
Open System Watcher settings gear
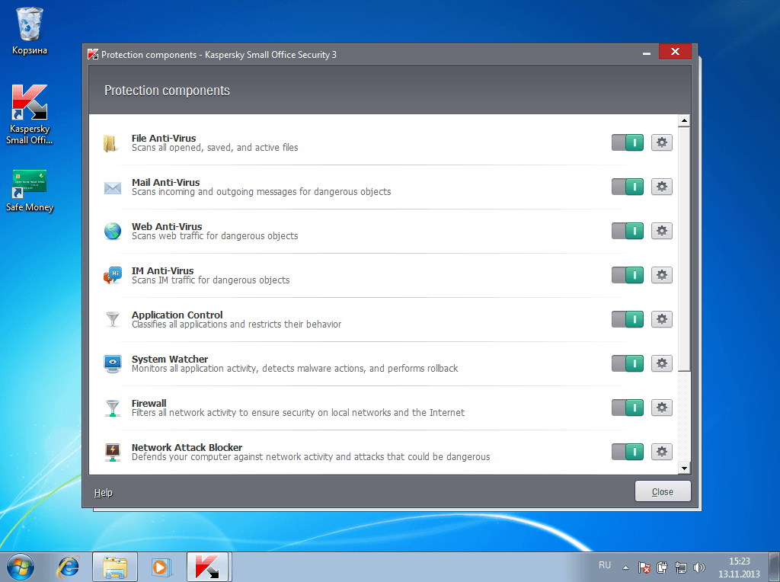[662, 363]
